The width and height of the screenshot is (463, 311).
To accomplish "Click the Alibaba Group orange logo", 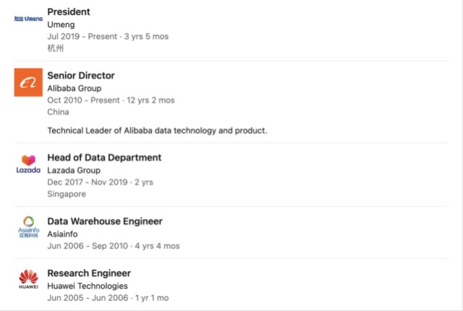I will [29, 82].
